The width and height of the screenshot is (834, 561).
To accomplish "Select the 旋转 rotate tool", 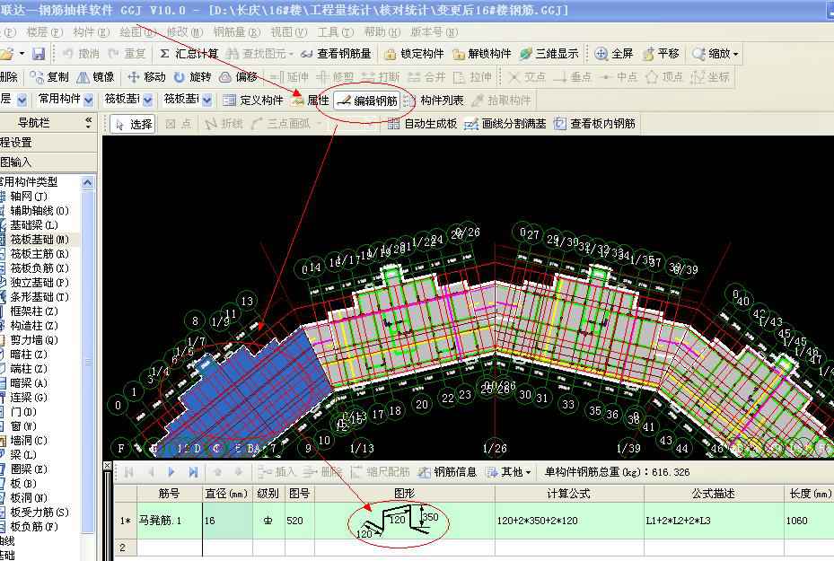I will (192, 77).
